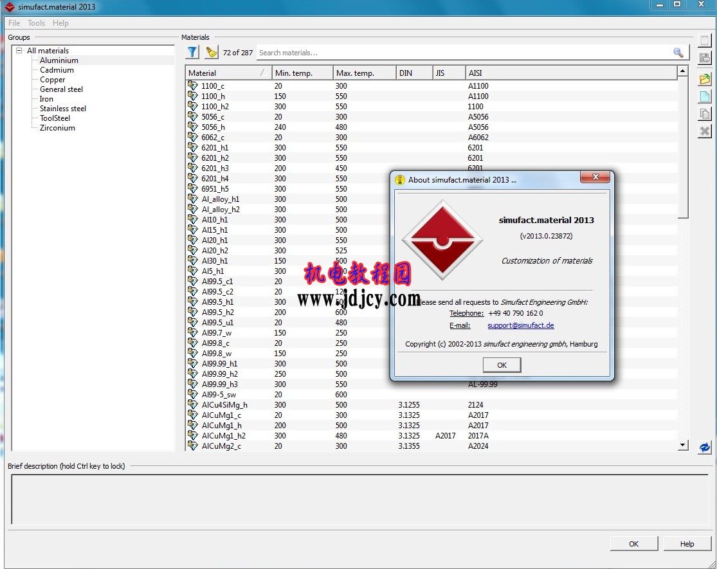Select the Copper group
Screen dimensions: 717x569
53,80
